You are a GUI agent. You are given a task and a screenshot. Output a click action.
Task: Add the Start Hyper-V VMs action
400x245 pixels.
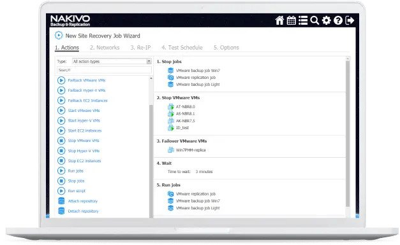click(84, 121)
